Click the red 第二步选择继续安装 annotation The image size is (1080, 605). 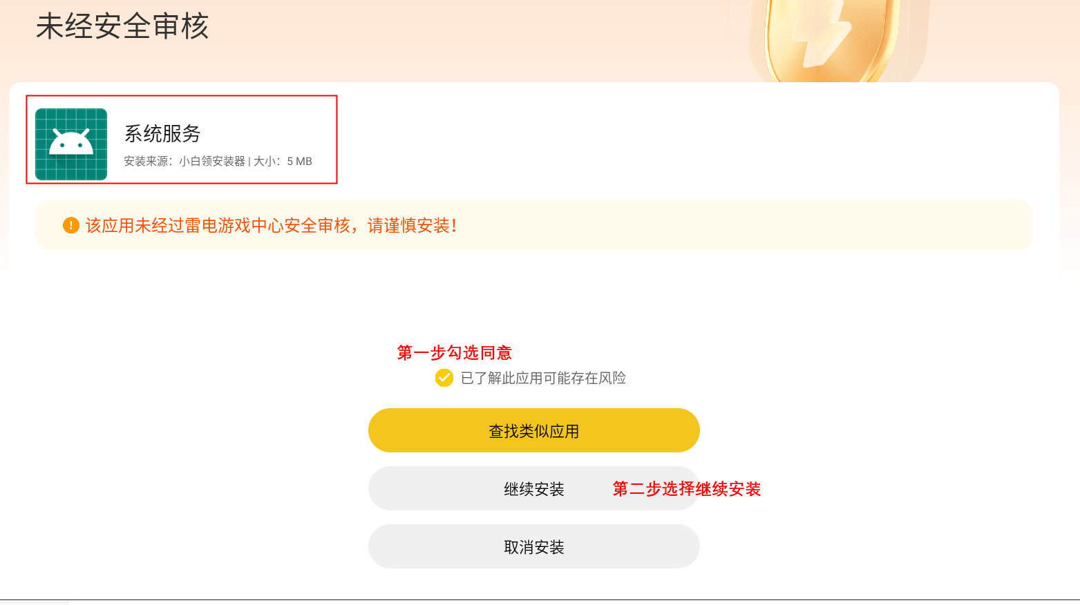click(686, 489)
